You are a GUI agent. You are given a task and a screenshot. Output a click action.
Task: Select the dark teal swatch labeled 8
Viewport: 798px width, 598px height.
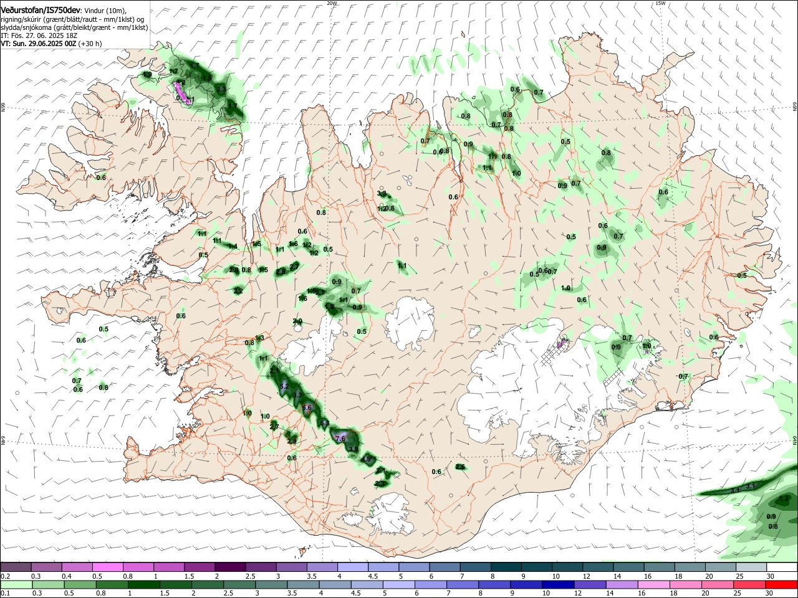[x=506, y=567]
